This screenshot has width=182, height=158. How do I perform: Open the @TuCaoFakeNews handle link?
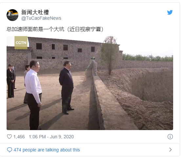41,18
